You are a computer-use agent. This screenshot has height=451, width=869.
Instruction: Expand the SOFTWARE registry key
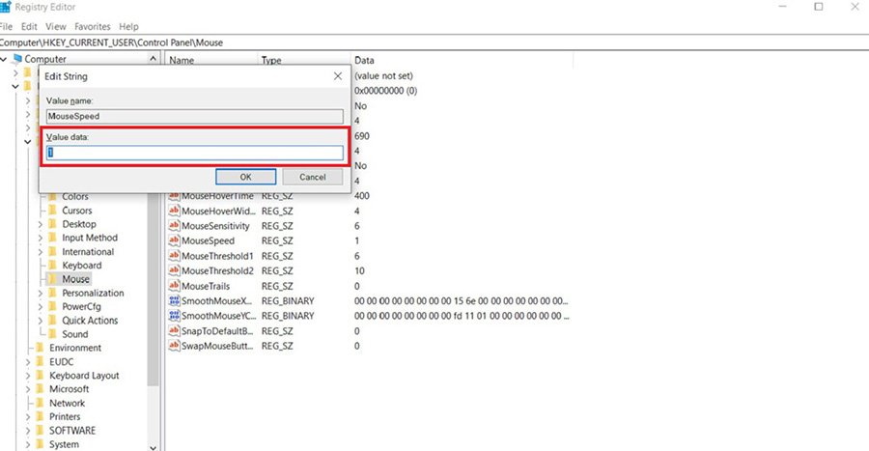(x=28, y=431)
